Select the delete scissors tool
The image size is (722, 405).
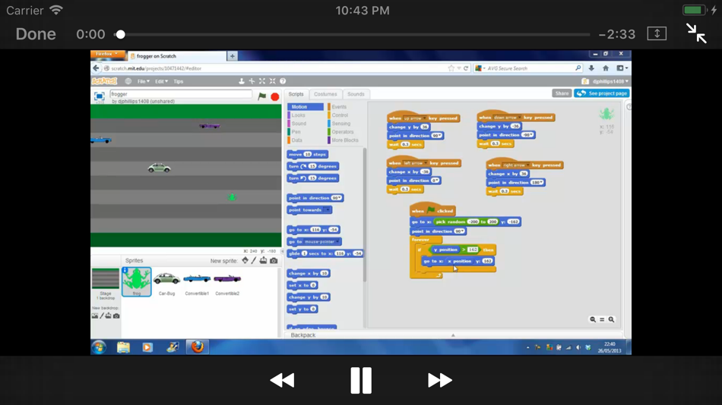click(252, 81)
